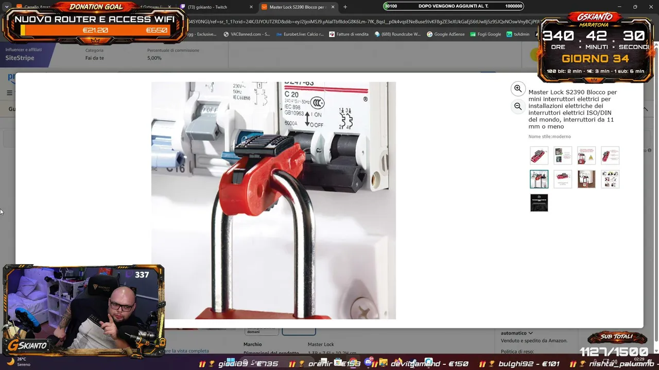Zoom in on the product image

tap(518, 88)
